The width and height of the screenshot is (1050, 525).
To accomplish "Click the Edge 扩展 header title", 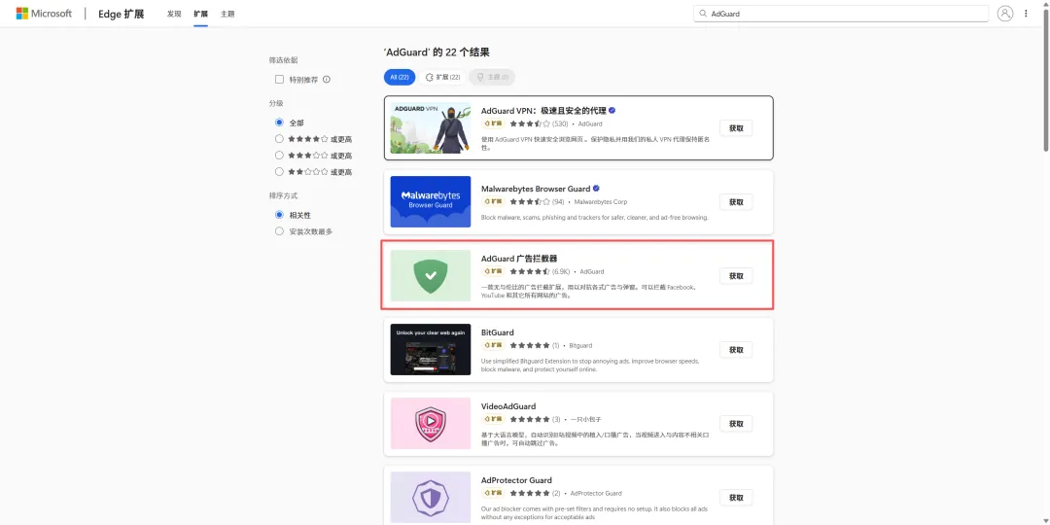I will [x=122, y=14].
